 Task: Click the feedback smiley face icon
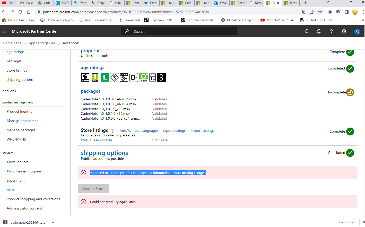coord(319,31)
